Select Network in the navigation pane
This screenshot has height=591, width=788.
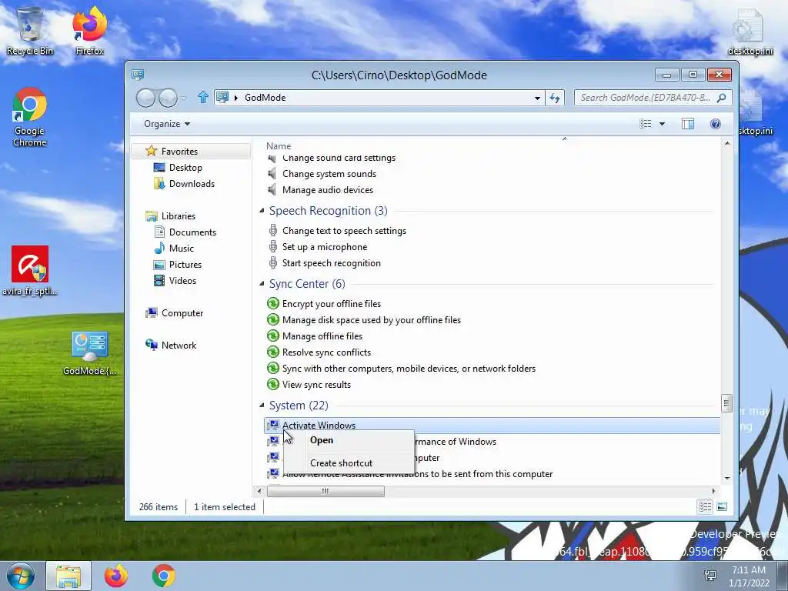179,346
